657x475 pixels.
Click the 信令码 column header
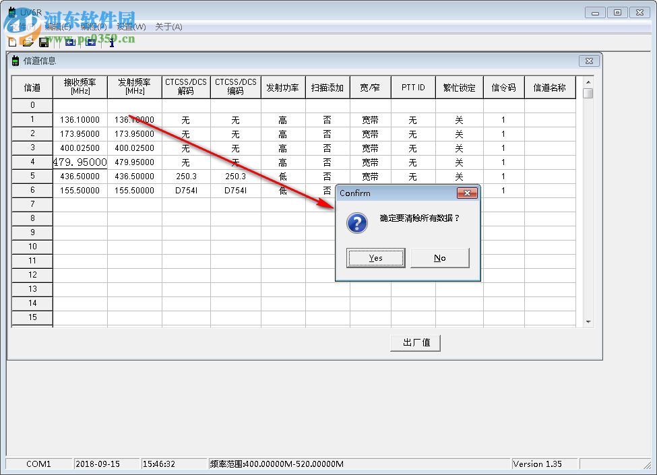pos(503,87)
